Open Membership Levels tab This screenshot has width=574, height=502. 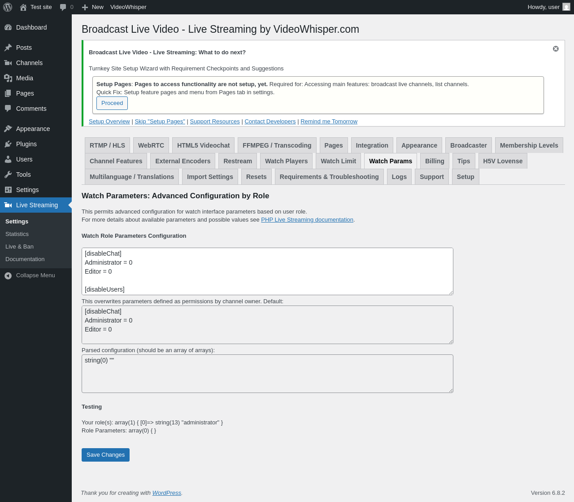529,145
